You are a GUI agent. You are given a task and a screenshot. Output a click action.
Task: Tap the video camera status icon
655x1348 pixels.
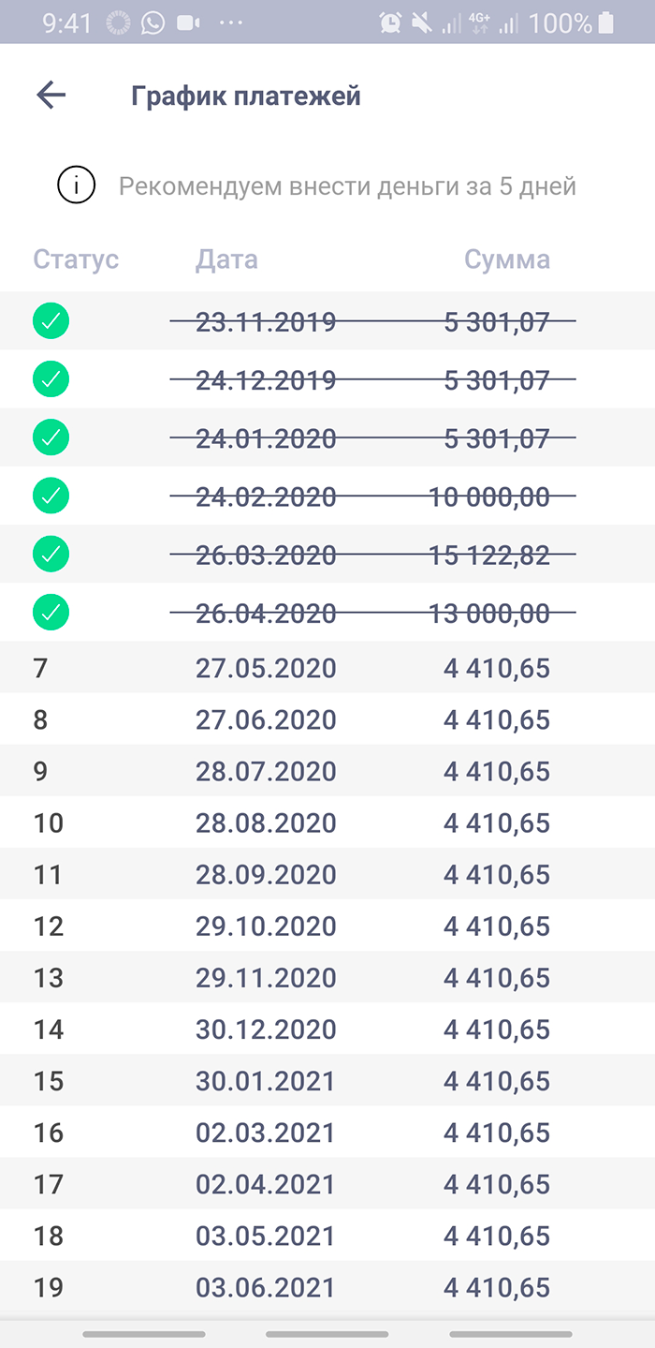pos(189,22)
